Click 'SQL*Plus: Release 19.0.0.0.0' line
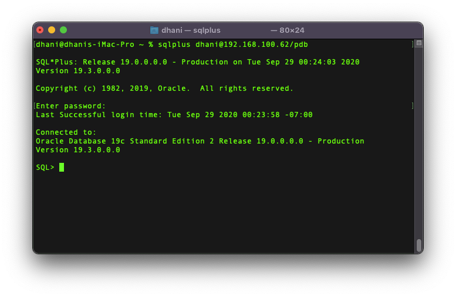The height and width of the screenshot is (297, 456). pyautogui.click(x=198, y=62)
